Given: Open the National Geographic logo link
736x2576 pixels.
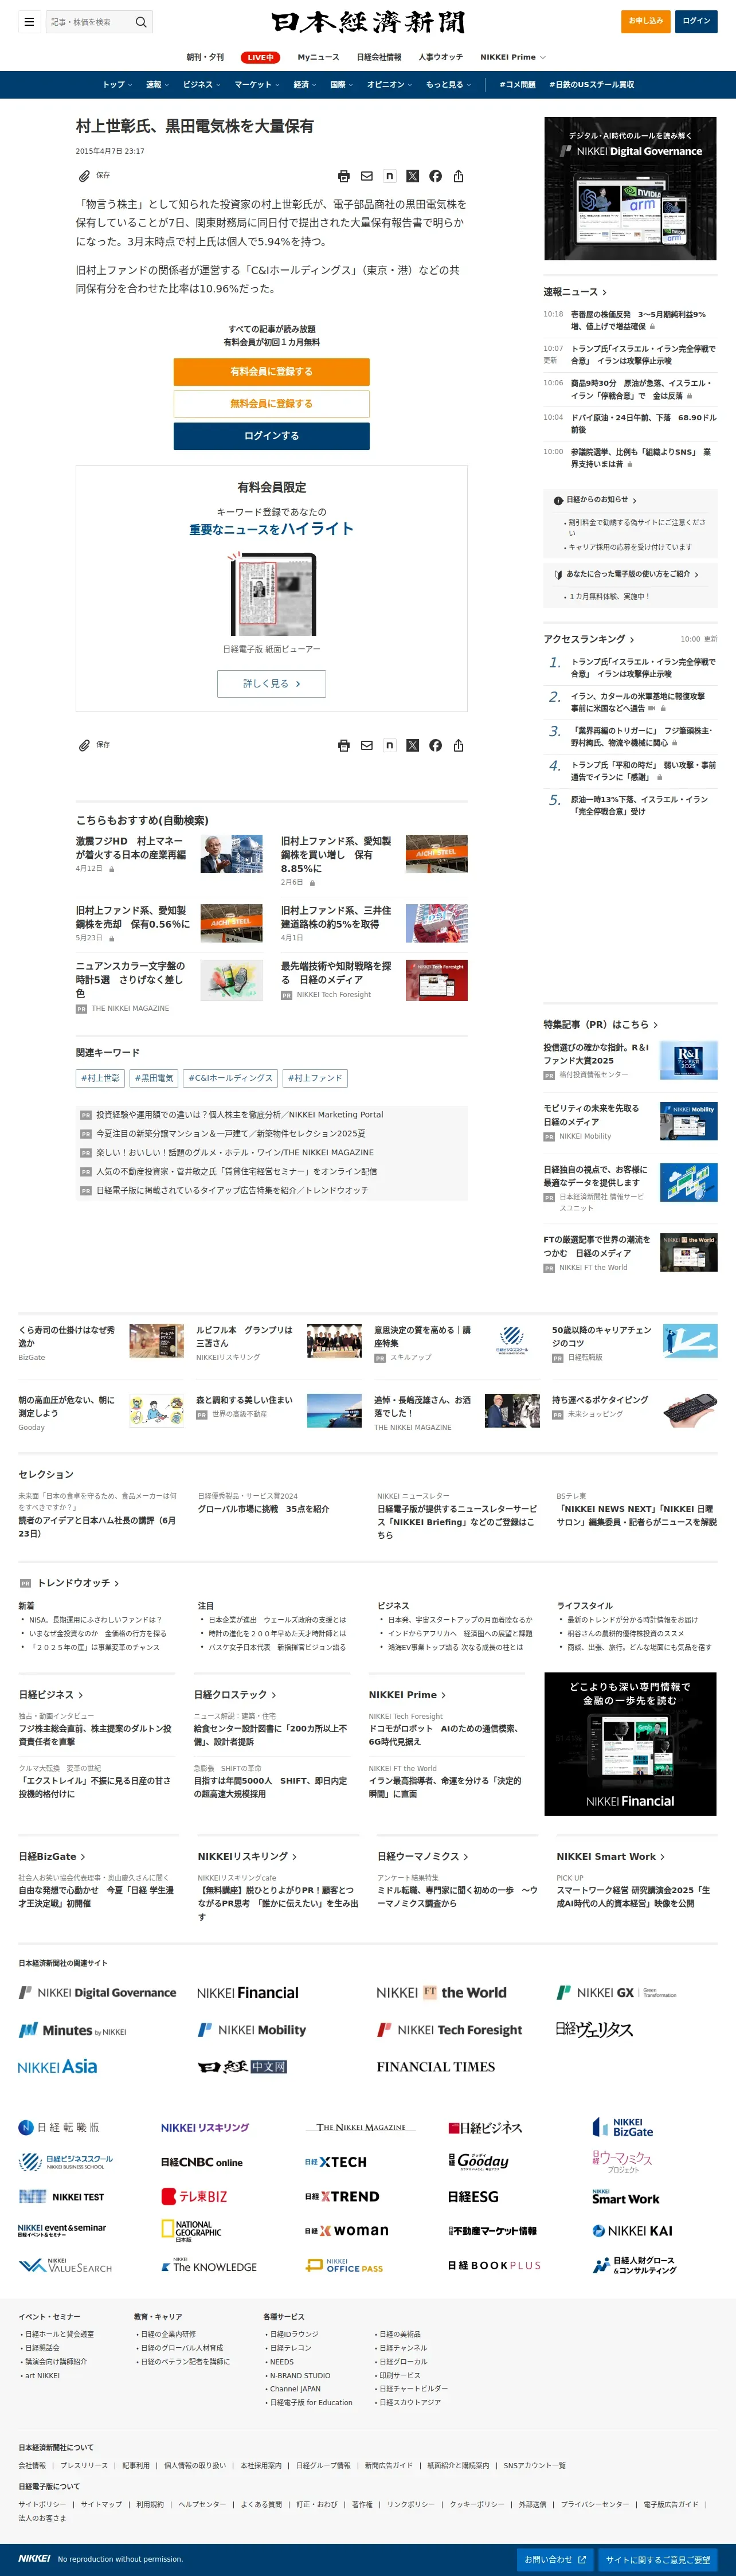Looking at the screenshot, I should pos(192,2231).
